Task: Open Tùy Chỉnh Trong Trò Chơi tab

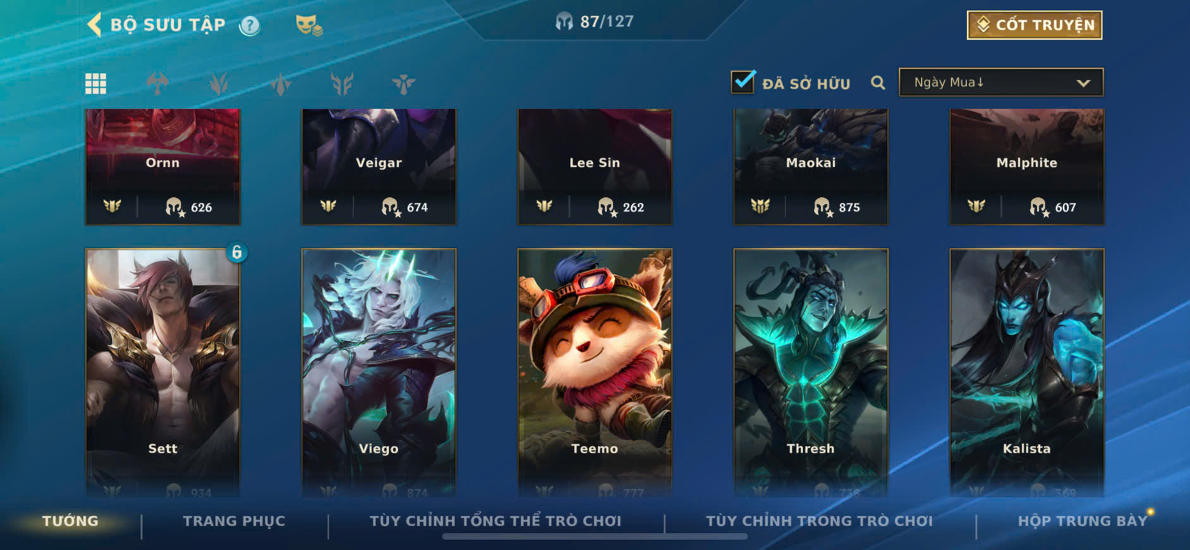Action: [819, 521]
